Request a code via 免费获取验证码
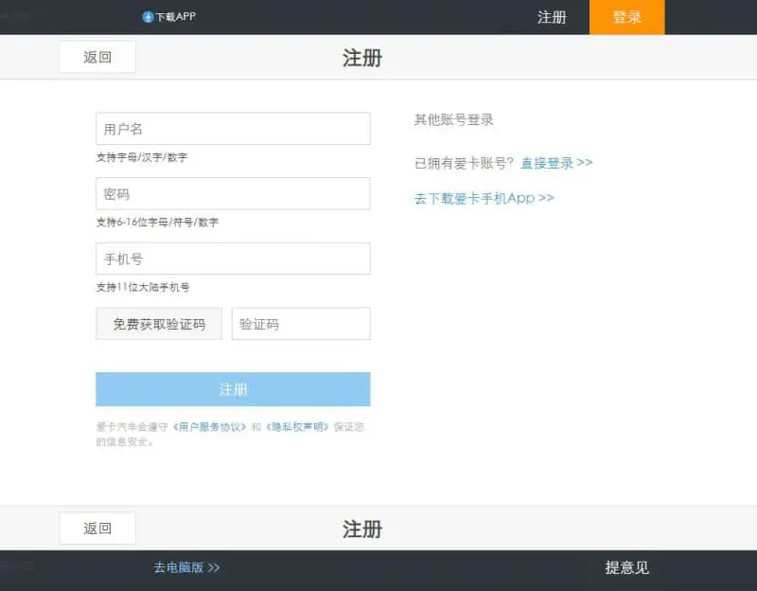The height and width of the screenshot is (591, 757). pos(158,323)
